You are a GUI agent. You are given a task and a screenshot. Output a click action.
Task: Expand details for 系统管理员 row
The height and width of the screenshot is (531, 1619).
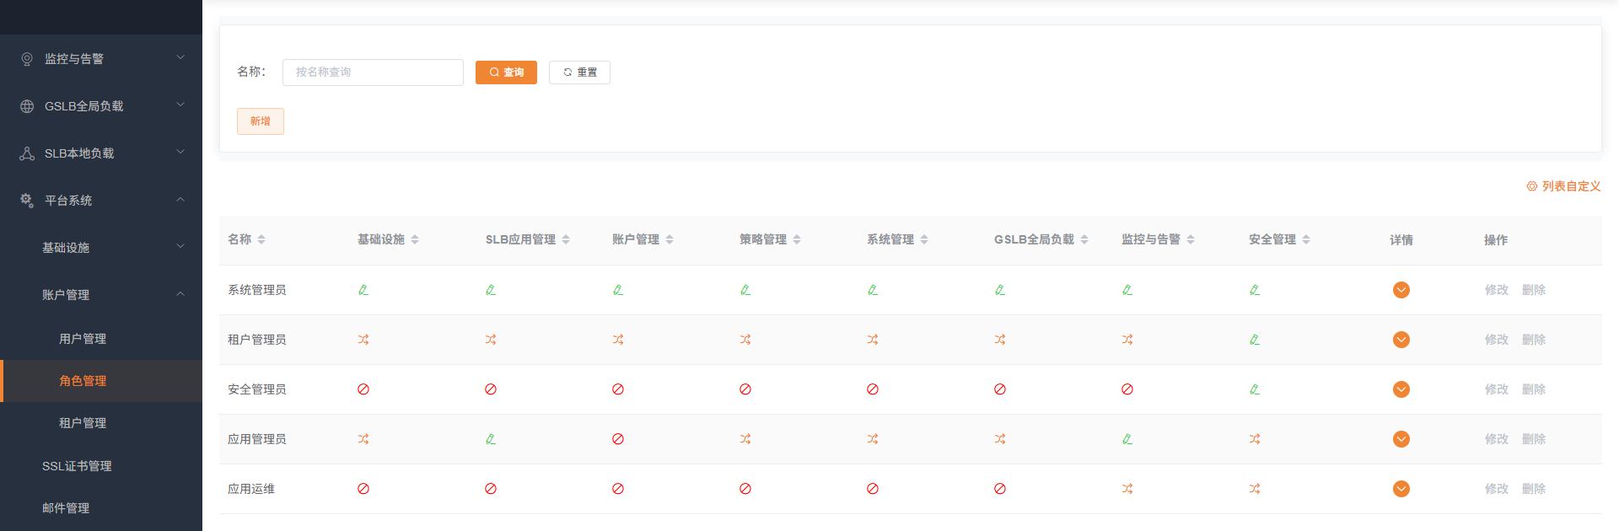(1401, 290)
